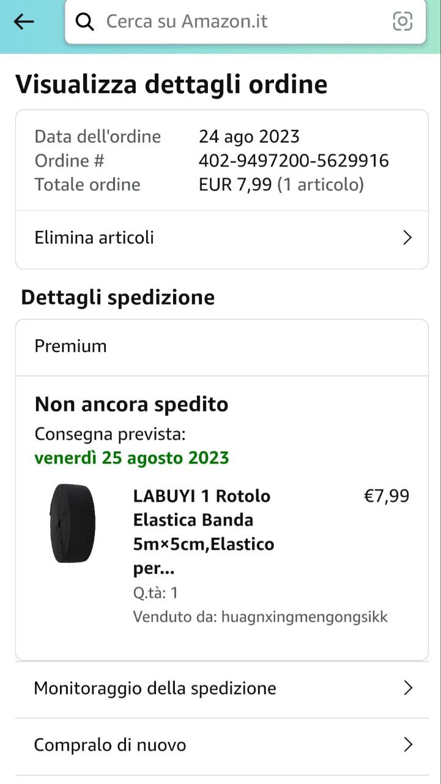This screenshot has width=441, height=784.
Task: Open Monitoraggio della spedizione
Action: click(x=155, y=688)
